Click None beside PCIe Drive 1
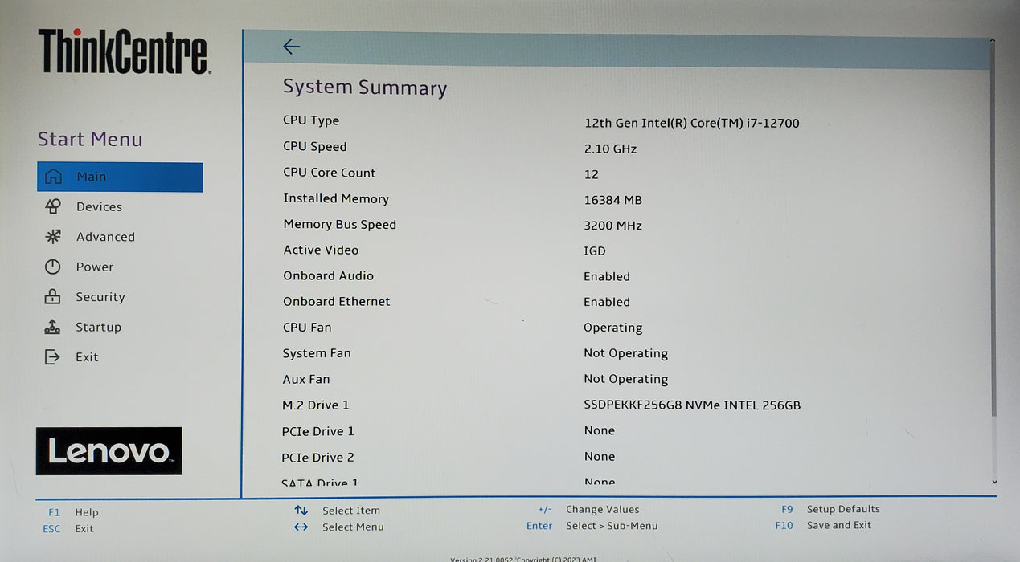Screen dimensions: 1020x562 click(600, 431)
